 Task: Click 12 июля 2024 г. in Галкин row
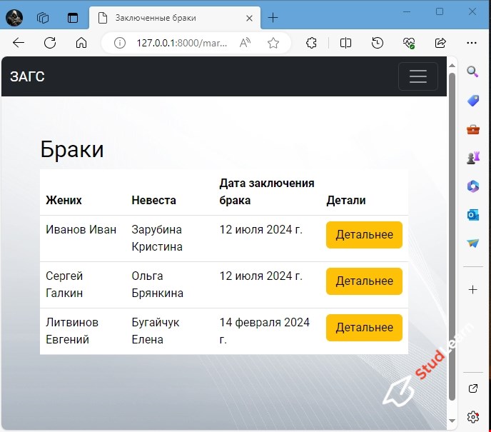click(261, 276)
